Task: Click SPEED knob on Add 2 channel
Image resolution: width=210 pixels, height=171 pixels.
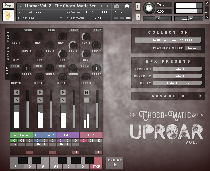Action: click(96, 69)
